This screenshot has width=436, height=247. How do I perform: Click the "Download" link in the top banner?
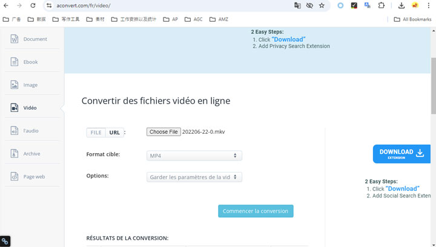[288, 39]
